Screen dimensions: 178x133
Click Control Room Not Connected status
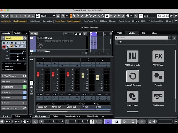(74, 21)
